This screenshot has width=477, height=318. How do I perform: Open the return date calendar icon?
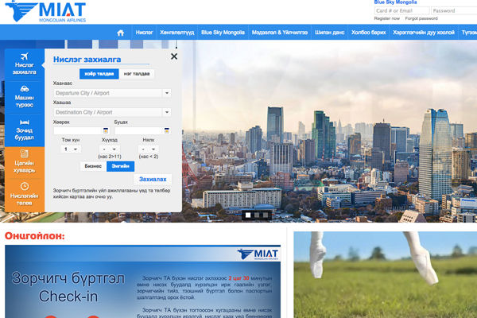coord(167,130)
